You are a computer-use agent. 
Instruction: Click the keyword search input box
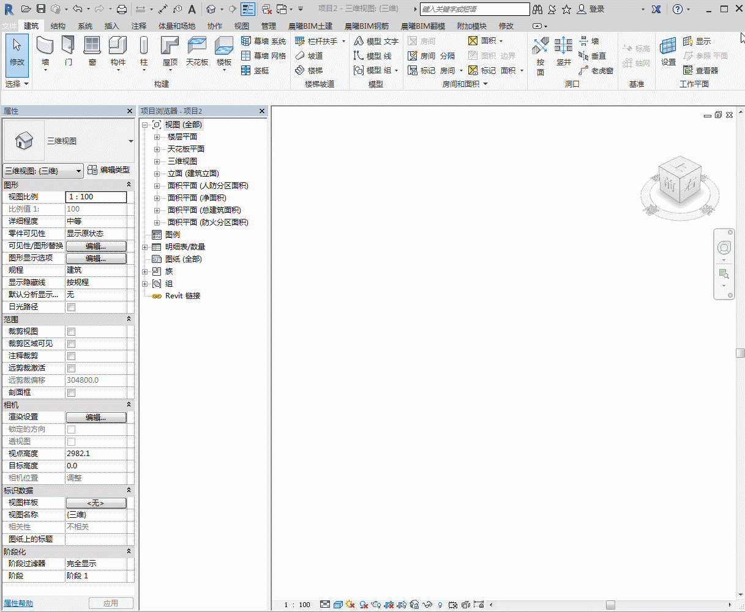pos(474,9)
